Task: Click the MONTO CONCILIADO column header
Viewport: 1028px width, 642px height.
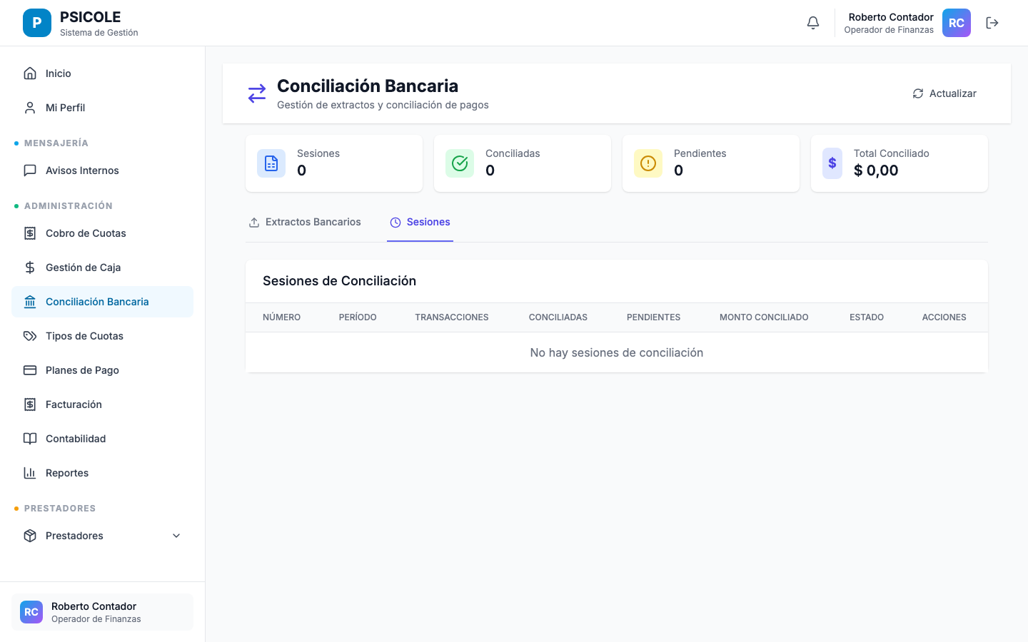Action: (764, 317)
